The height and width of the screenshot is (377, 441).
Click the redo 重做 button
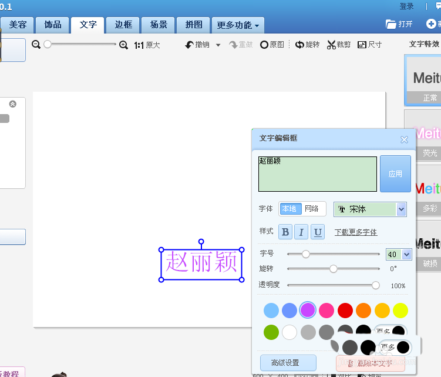coord(241,45)
